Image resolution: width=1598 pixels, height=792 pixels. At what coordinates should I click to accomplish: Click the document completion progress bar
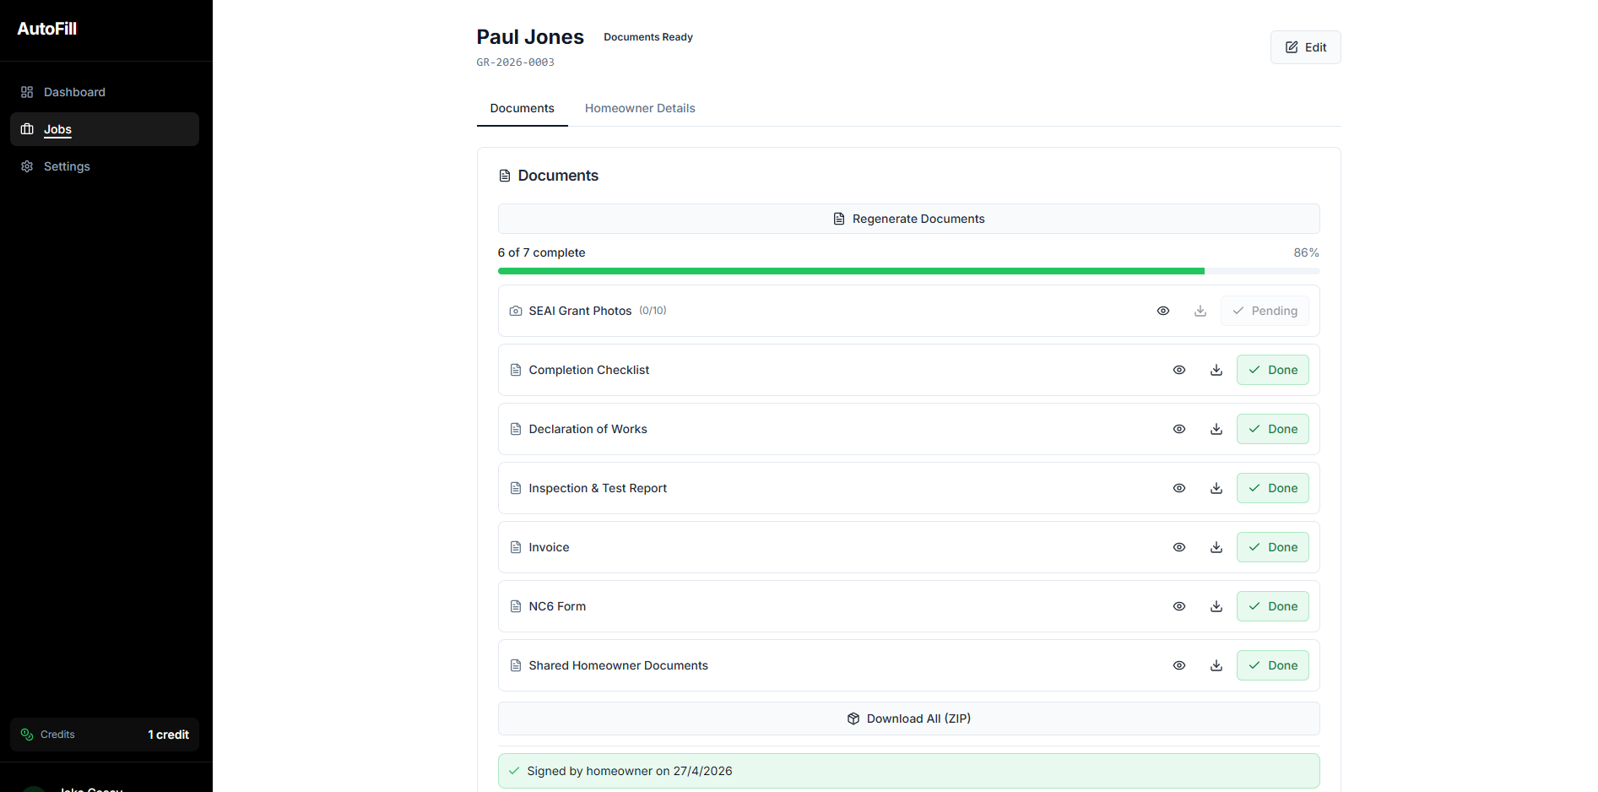(x=908, y=271)
